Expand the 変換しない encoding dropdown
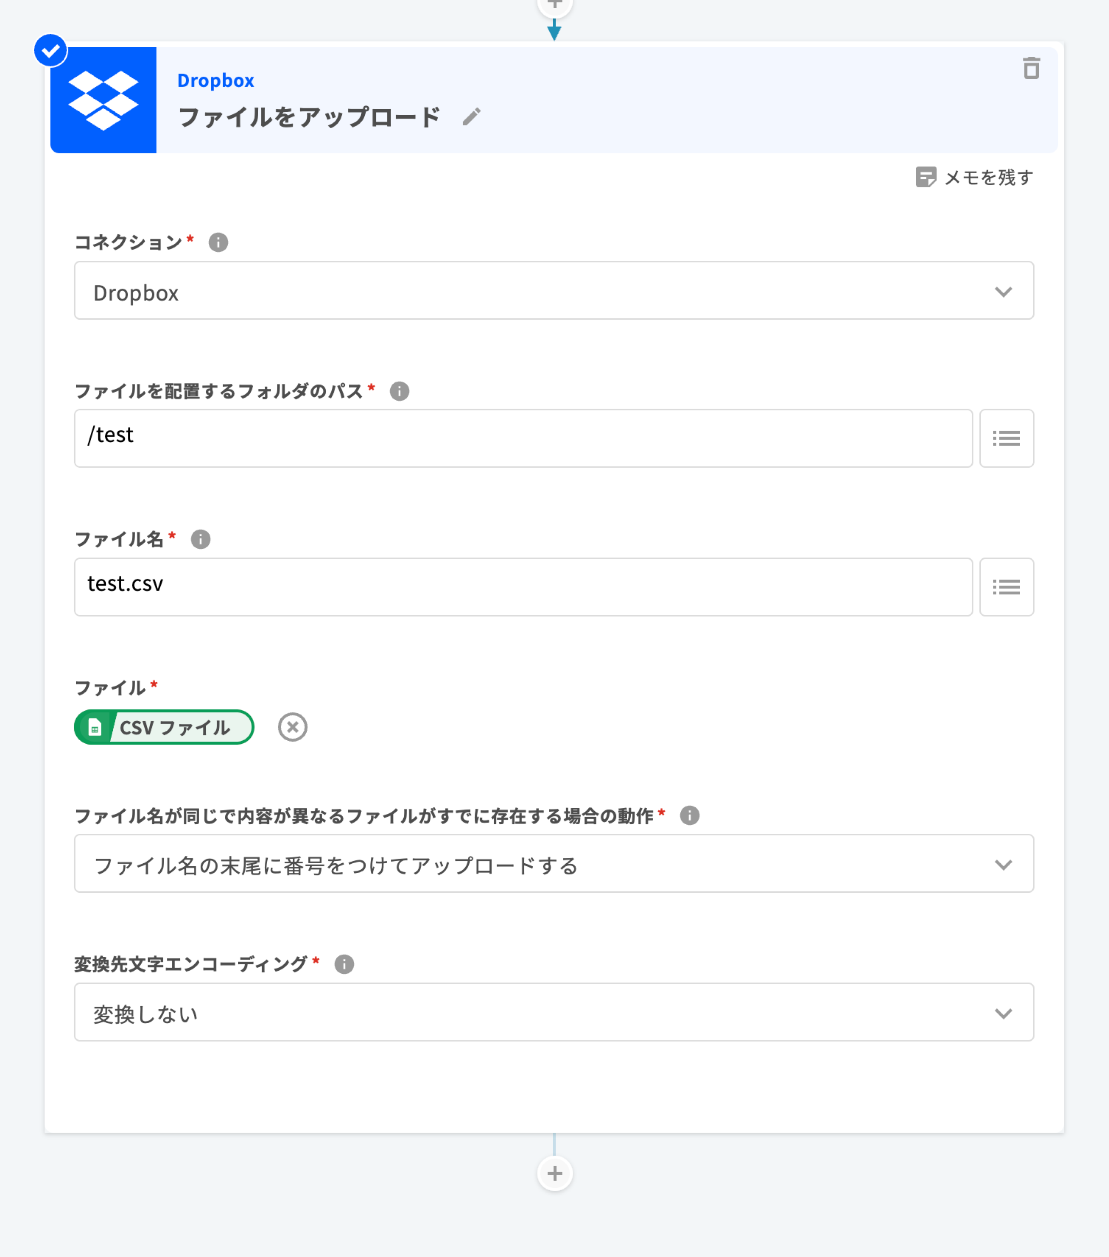This screenshot has width=1109, height=1257. coord(554,1012)
